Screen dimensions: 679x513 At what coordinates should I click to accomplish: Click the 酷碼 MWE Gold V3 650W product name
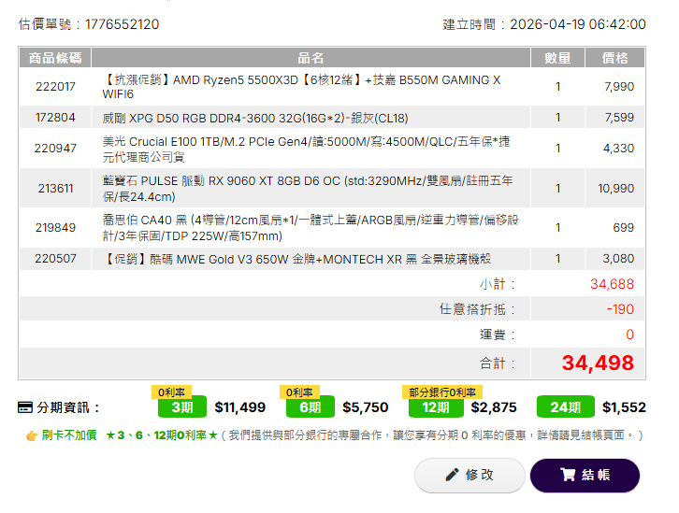(296, 259)
